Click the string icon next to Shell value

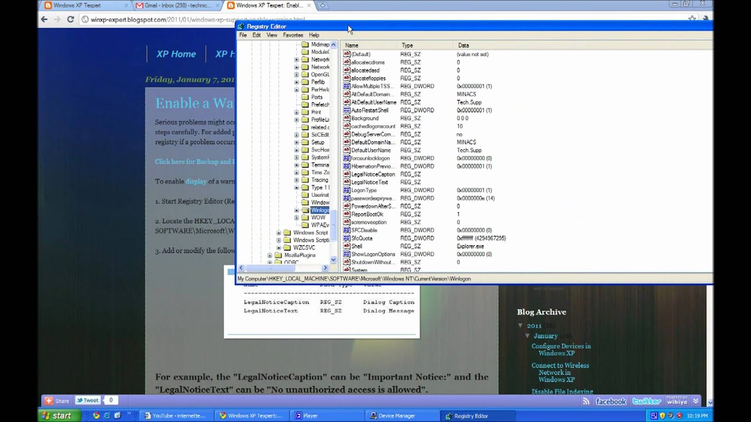[x=346, y=246]
